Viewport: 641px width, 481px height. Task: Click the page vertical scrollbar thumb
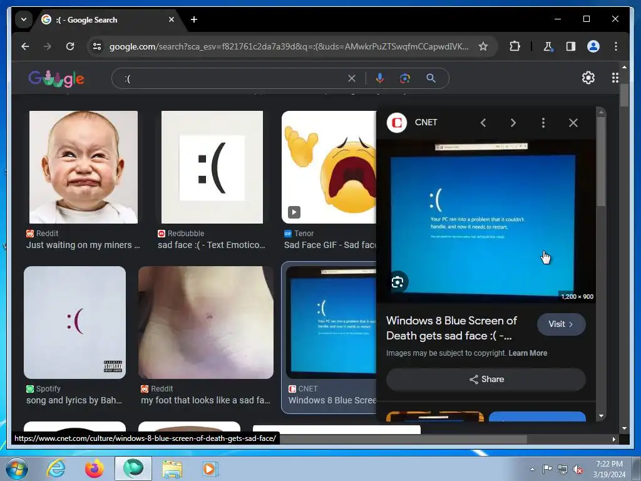tap(624, 95)
